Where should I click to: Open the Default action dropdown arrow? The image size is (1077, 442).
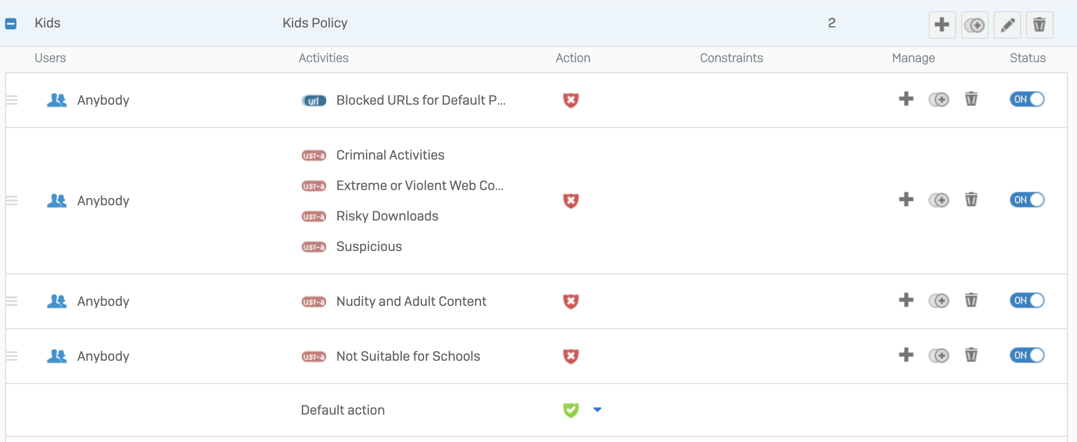597,409
